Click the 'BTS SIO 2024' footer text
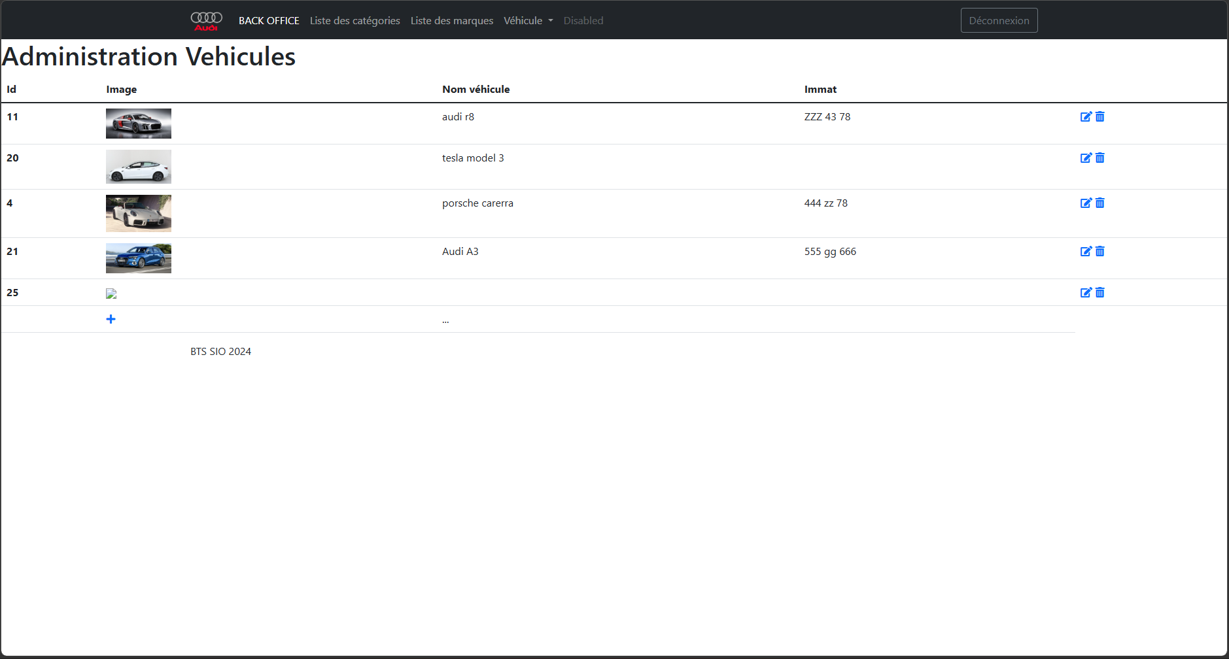The width and height of the screenshot is (1229, 659). [x=220, y=352]
